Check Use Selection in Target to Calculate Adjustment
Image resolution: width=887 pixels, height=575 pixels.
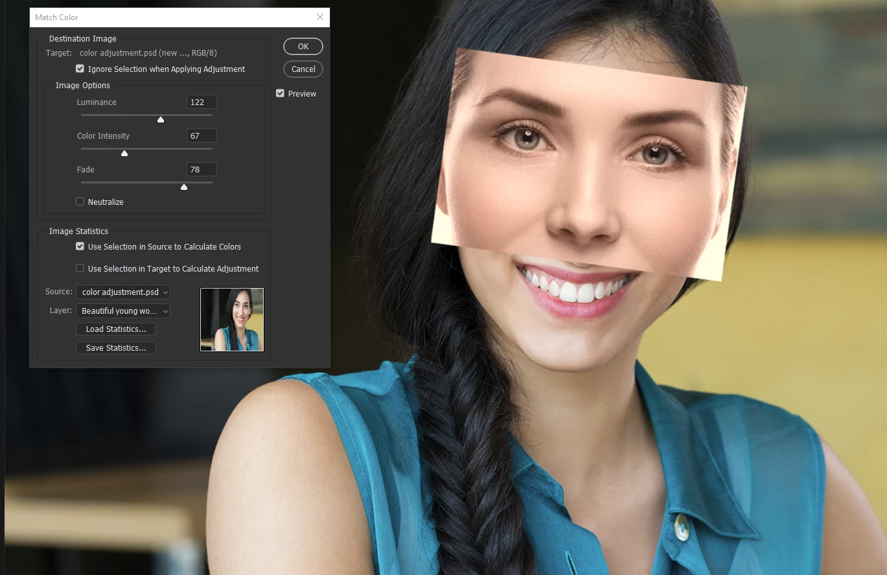(80, 268)
